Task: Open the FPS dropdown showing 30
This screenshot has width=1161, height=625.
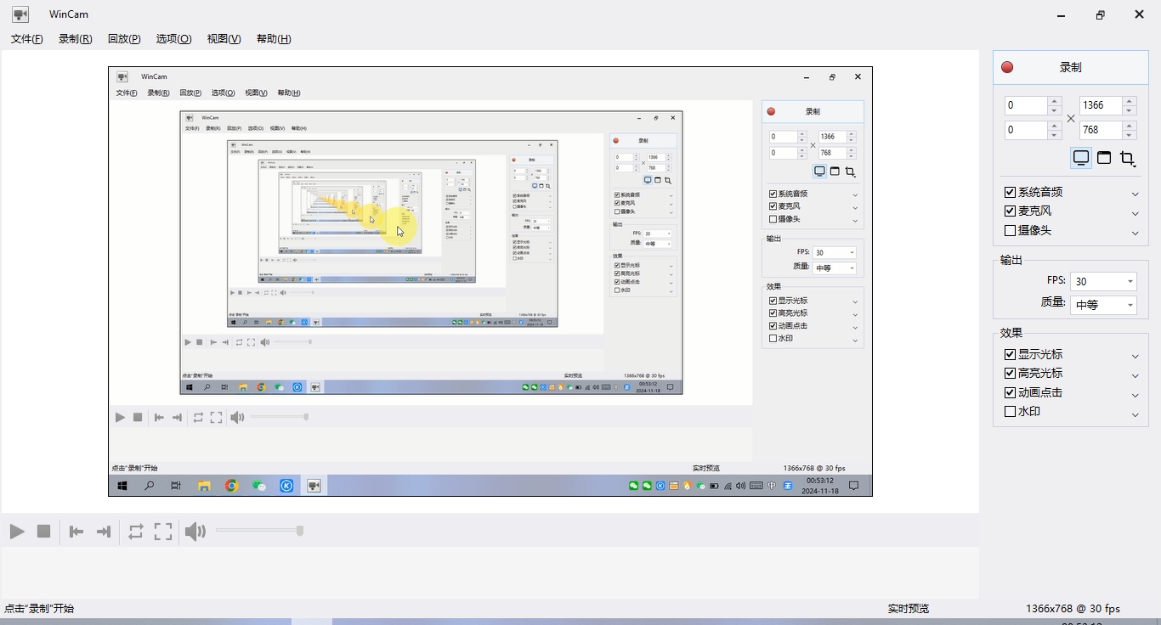Action: [1103, 281]
